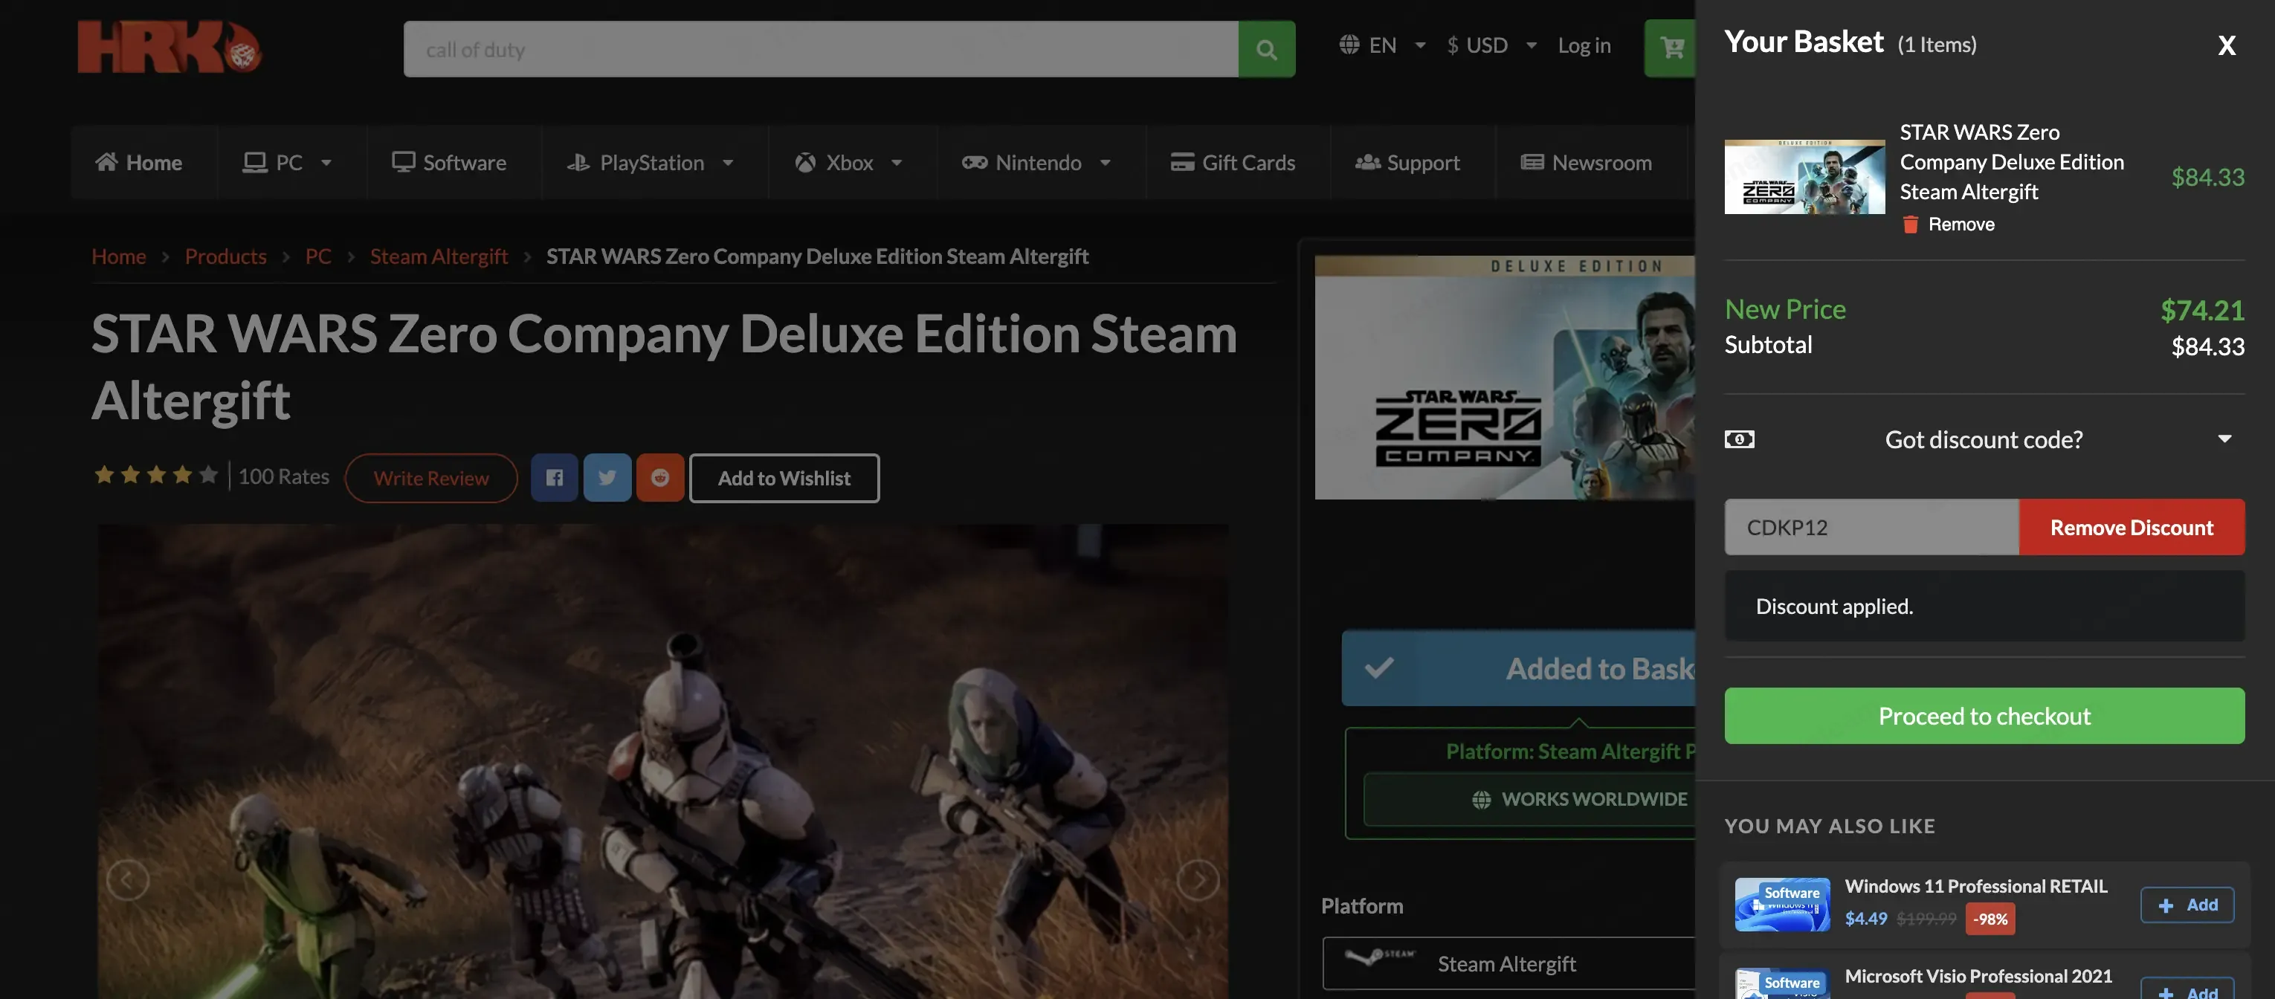This screenshot has width=2275, height=999.
Task: Click the HRK logo
Action: 169,47
